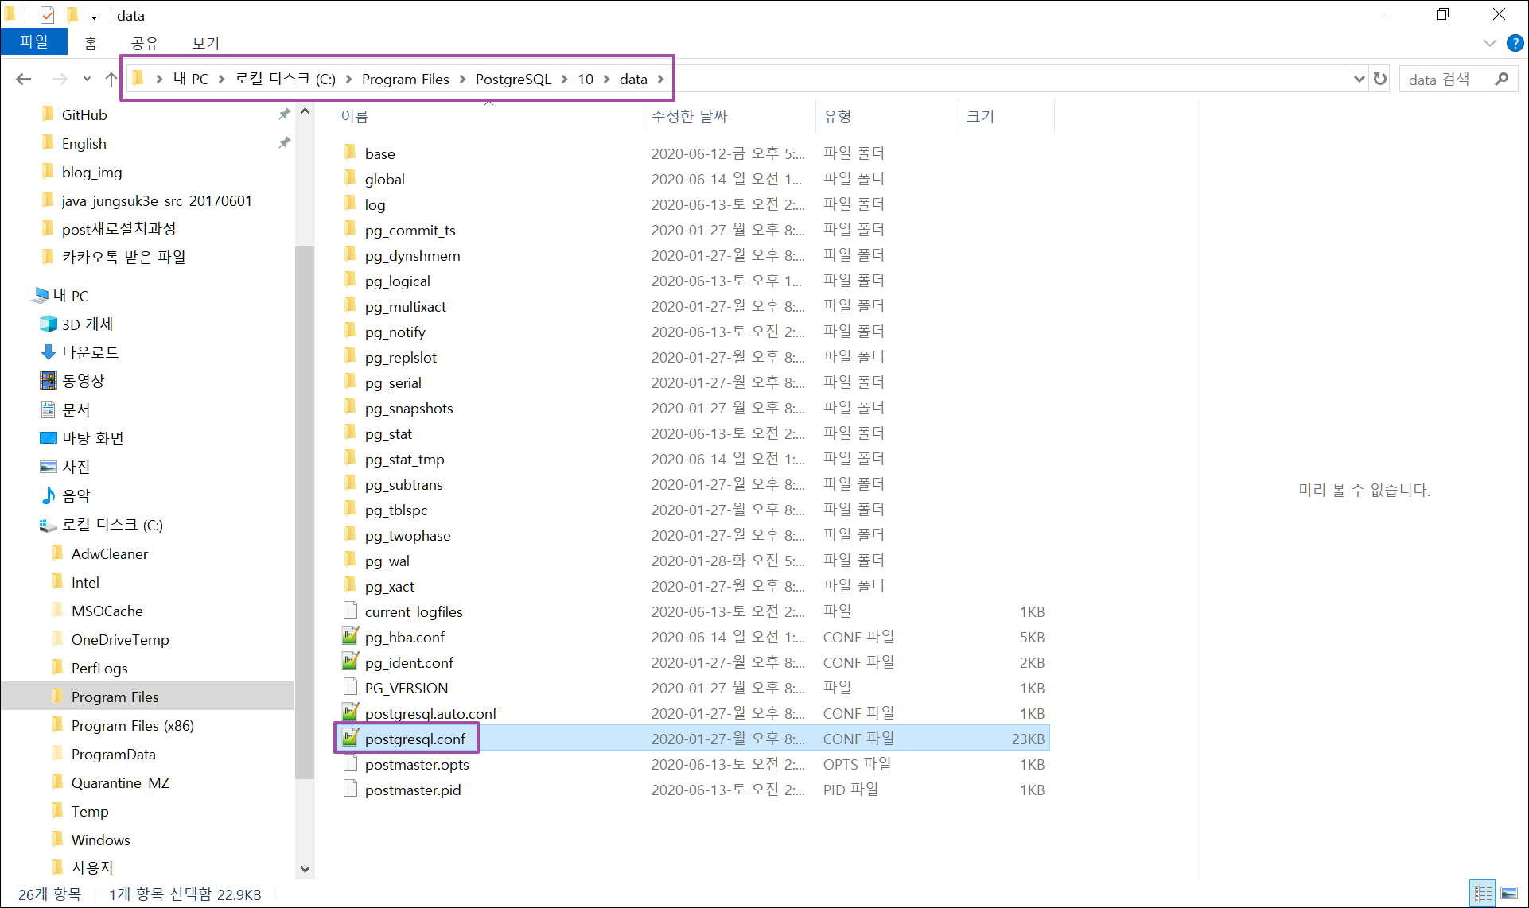Select GitHub in quick access

point(84,114)
